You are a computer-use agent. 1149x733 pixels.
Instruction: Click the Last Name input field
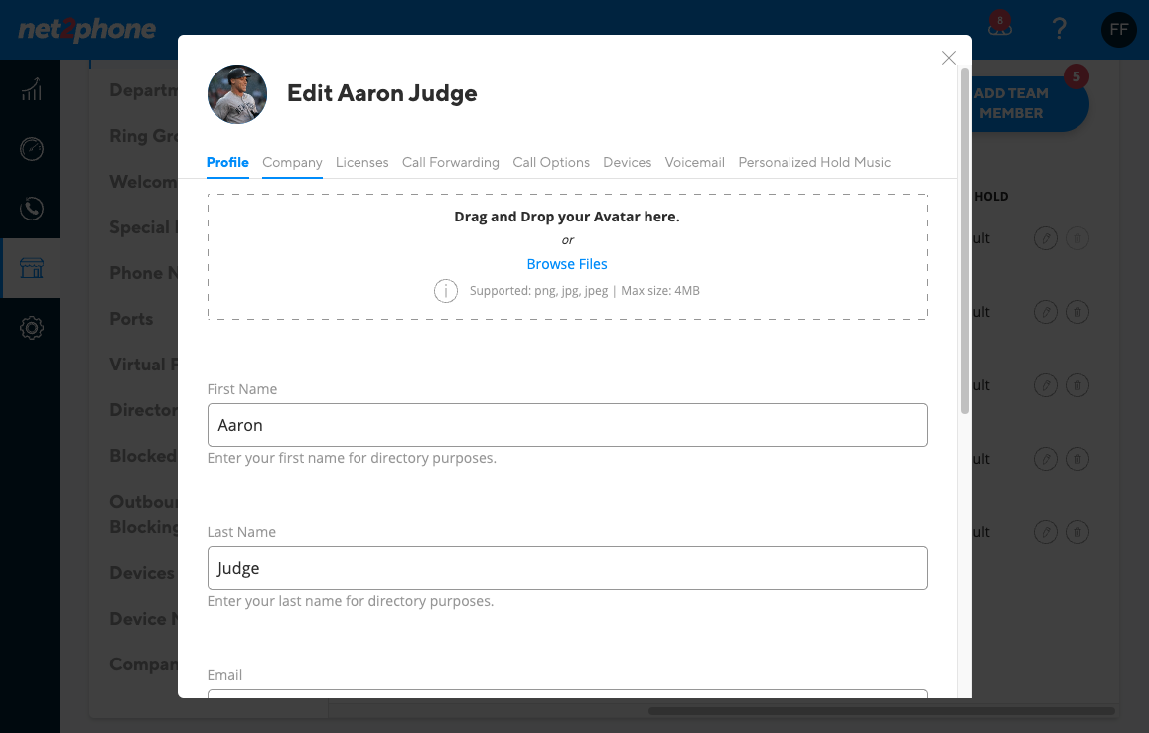click(567, 568)
